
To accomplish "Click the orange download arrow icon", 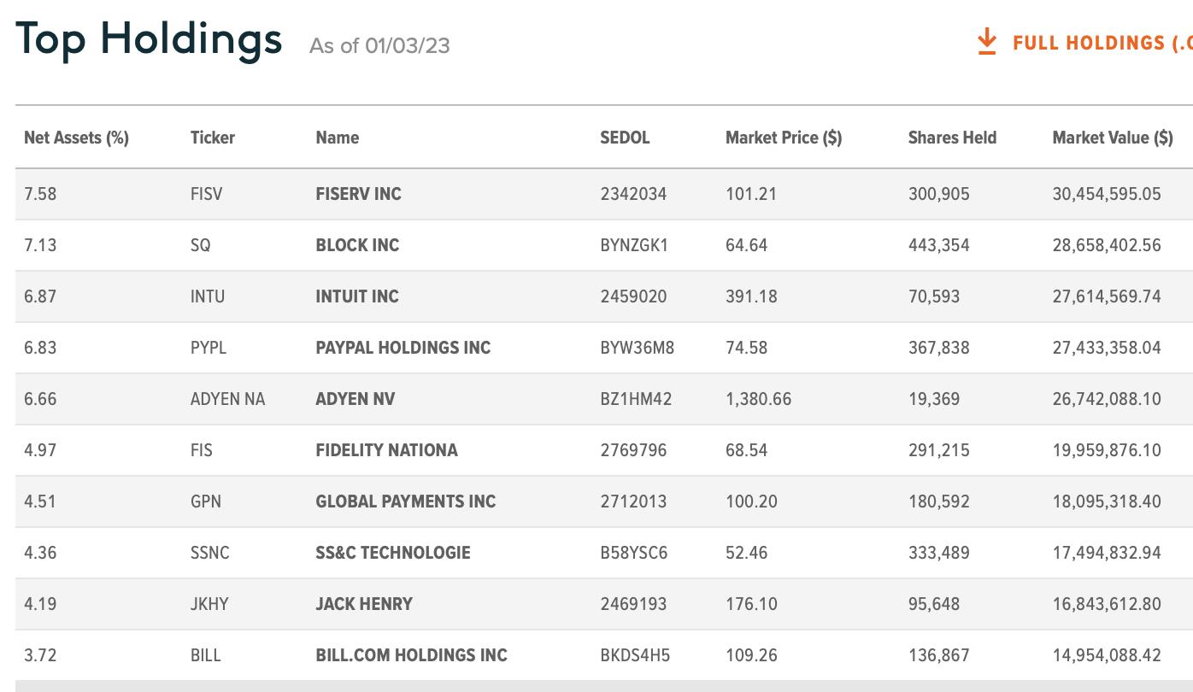I will click(987, 42).
